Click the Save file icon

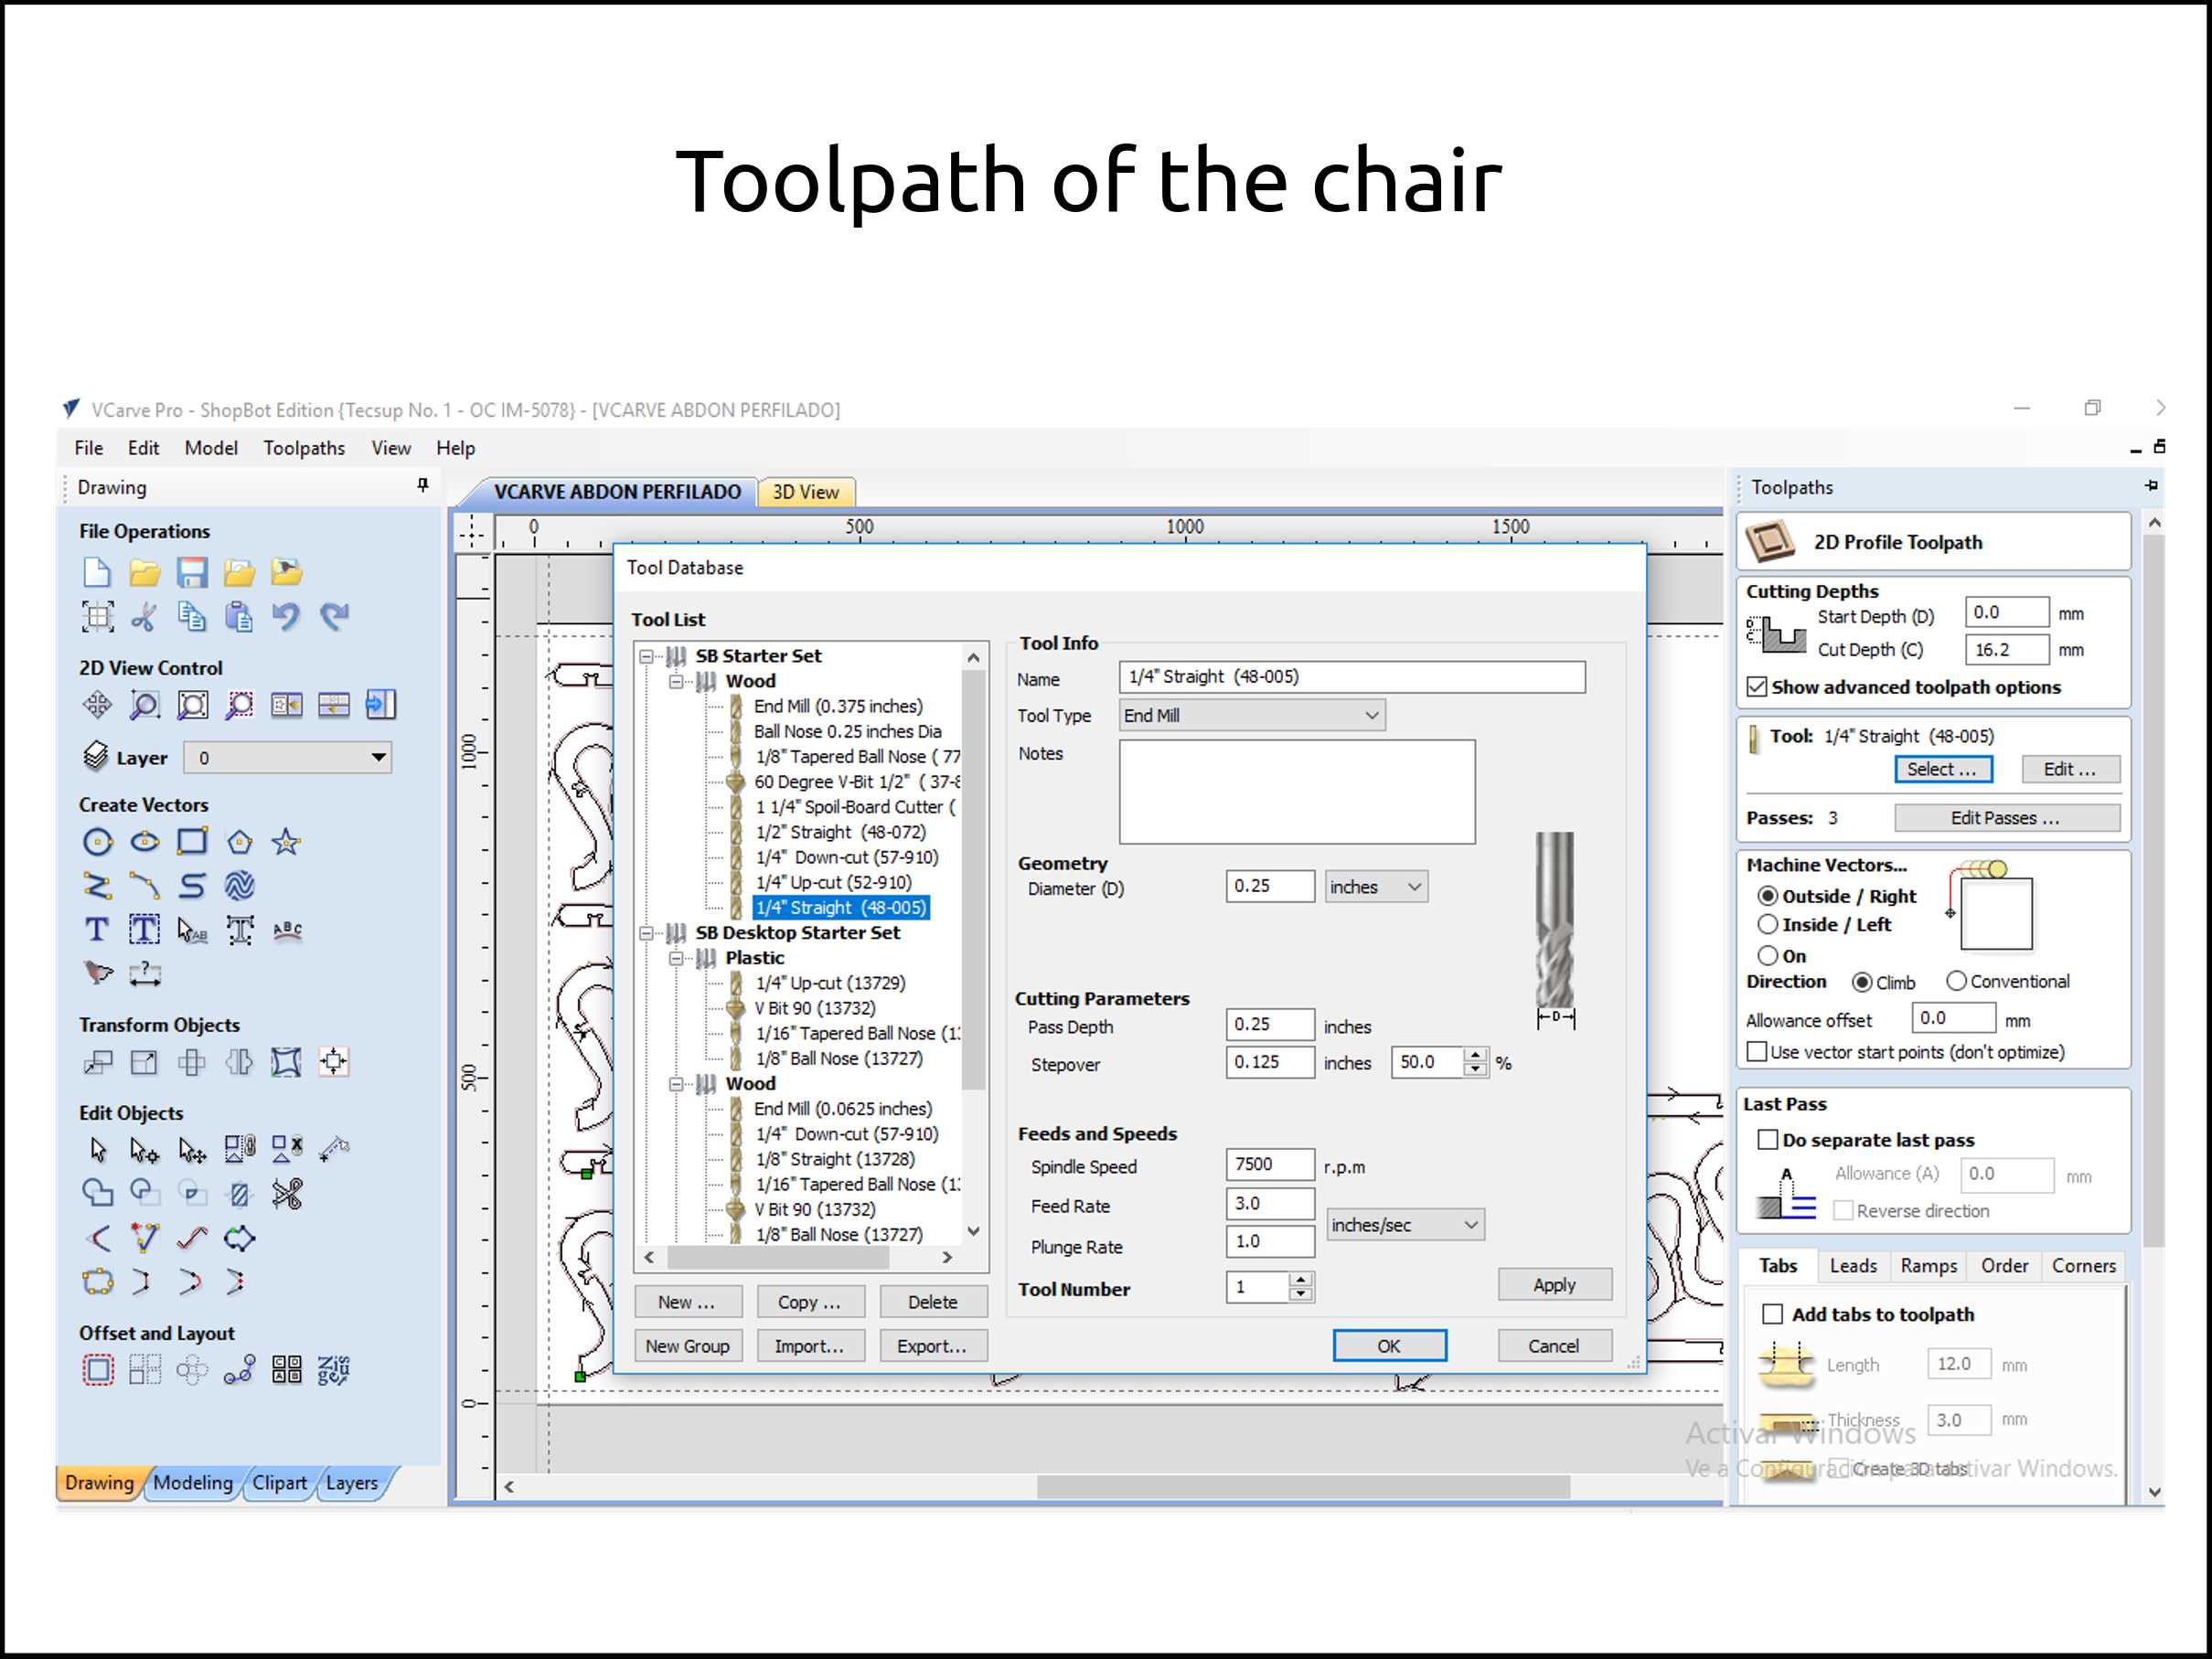[x=191, y=573]
